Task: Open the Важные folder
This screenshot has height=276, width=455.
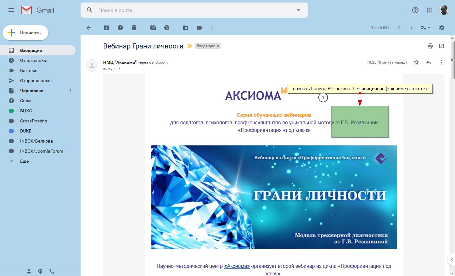Action: (38, 70)
